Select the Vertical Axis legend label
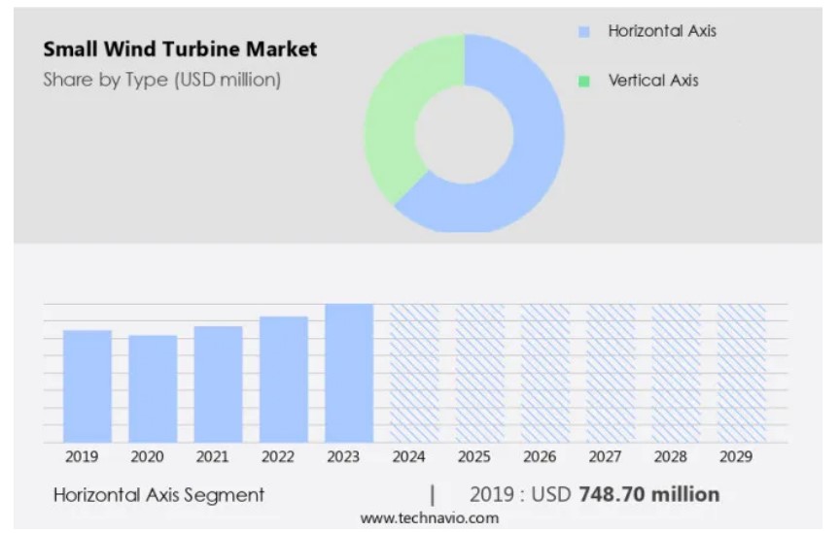 pos(652,81)
